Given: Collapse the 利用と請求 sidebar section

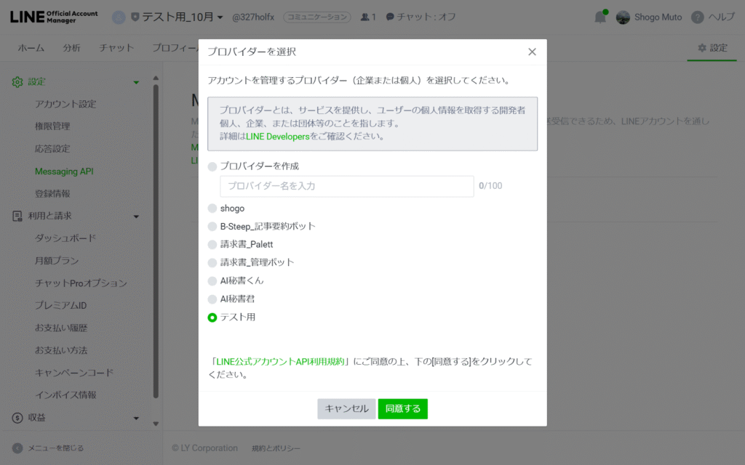Looking at the screenshot, I should tap(136, 216).
